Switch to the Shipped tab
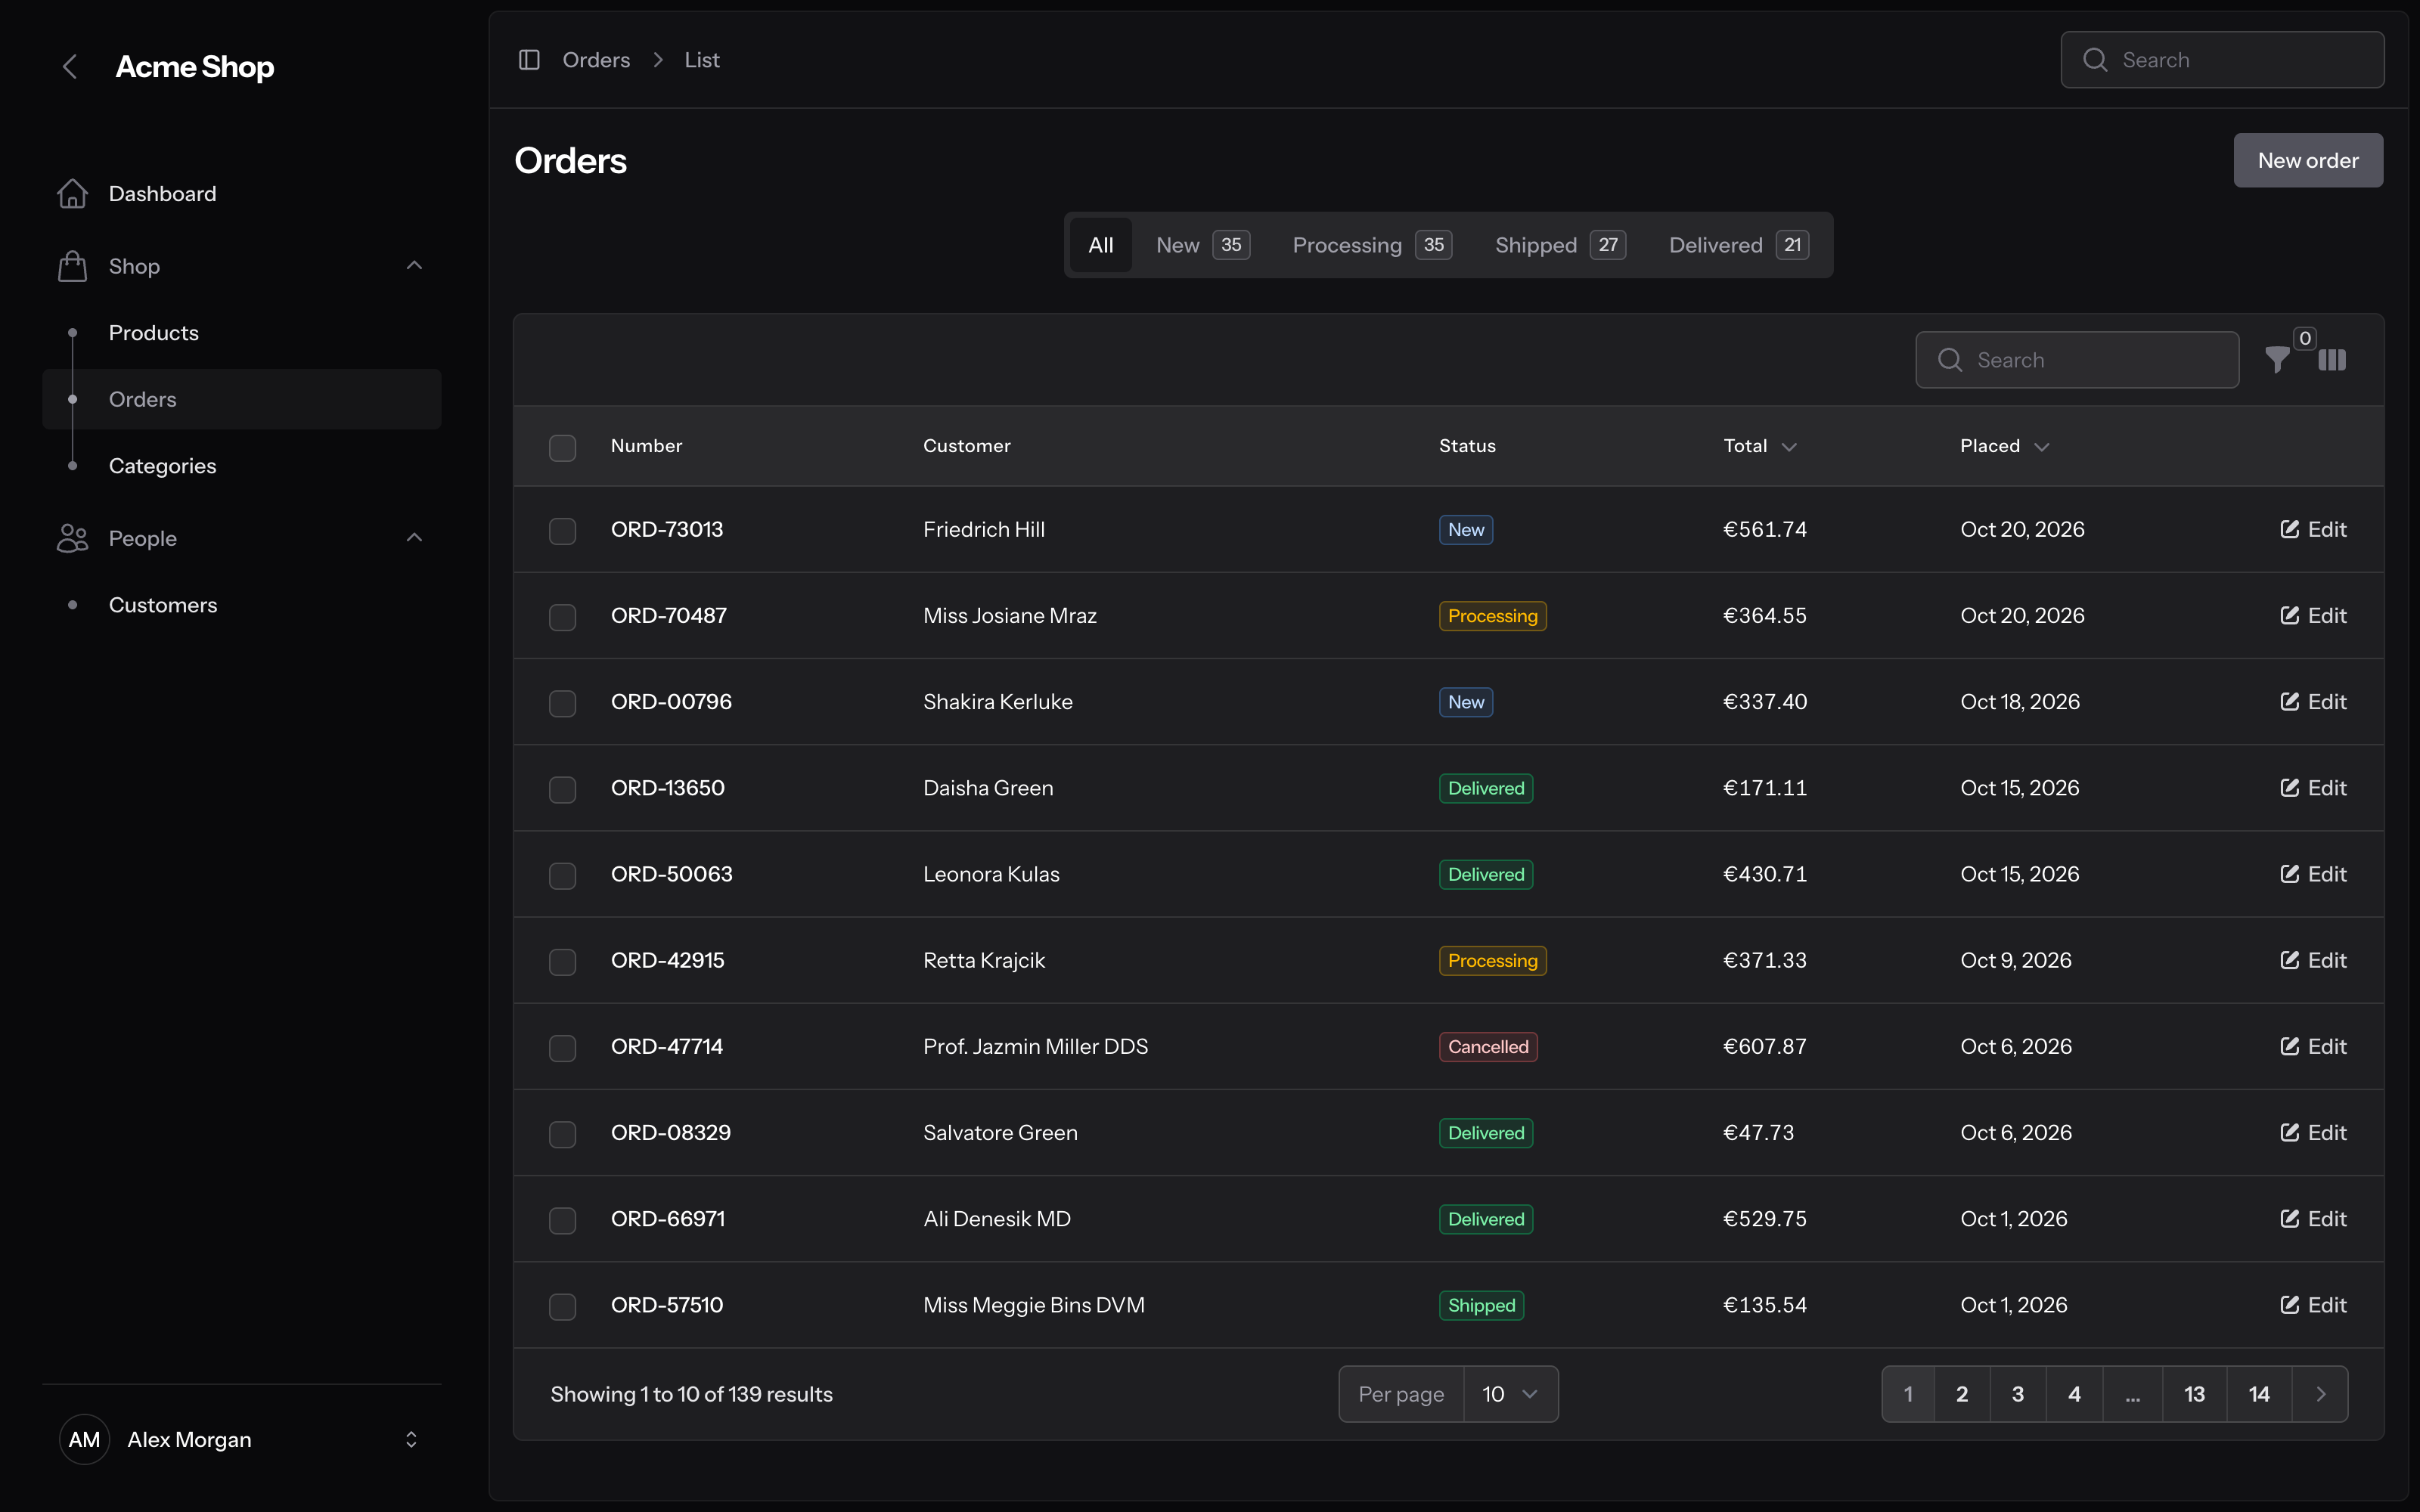This screenshot has height=1512, width=2420. 1560,245
